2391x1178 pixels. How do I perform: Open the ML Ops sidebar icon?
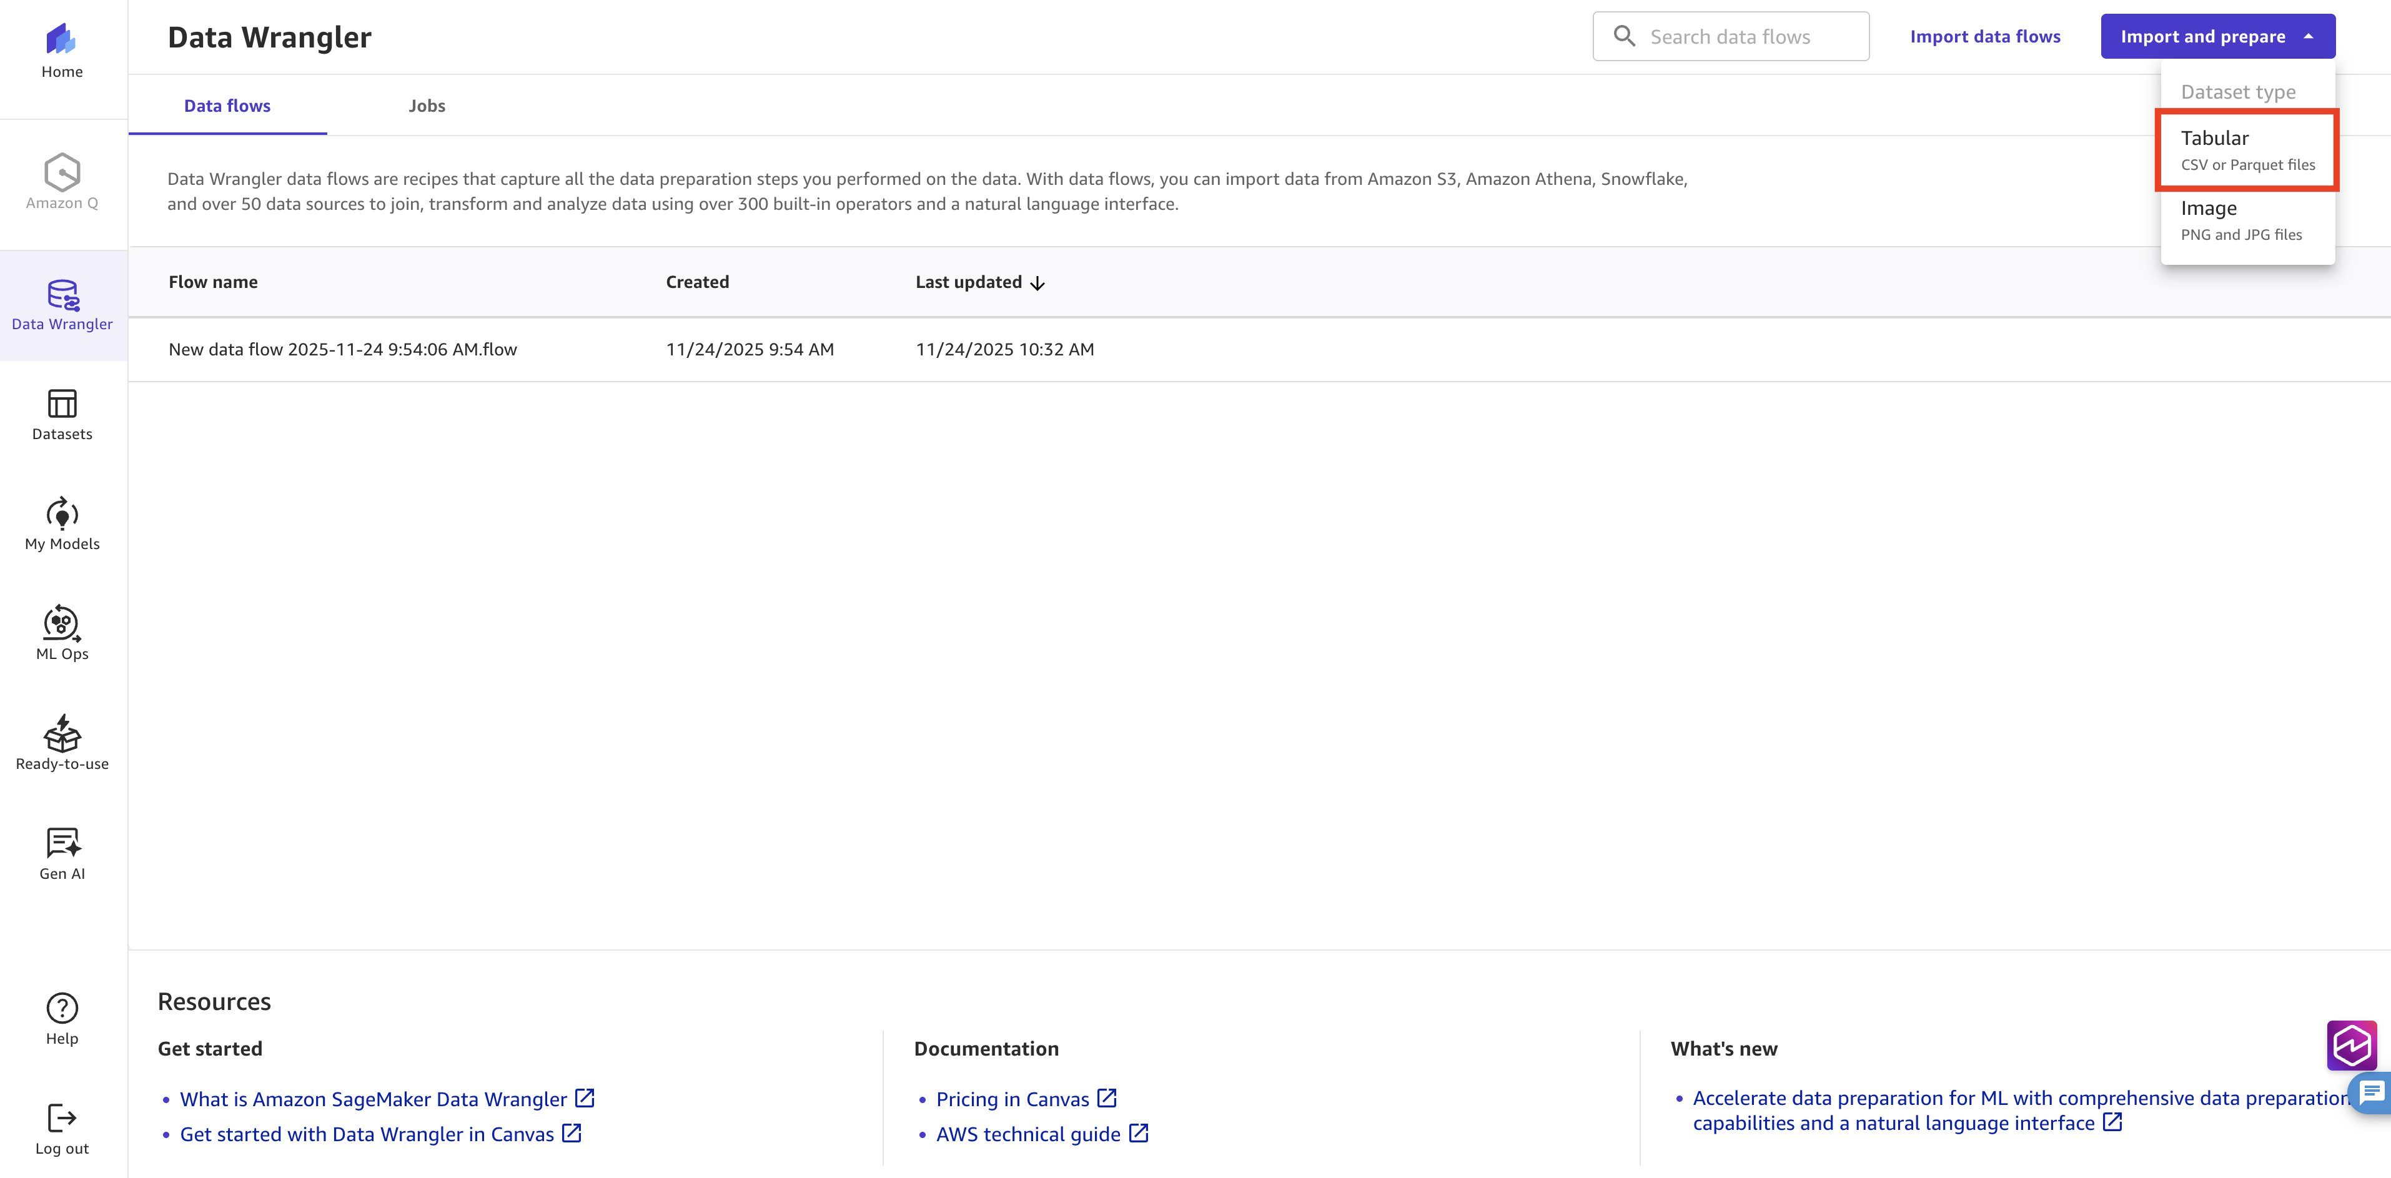tap(62, 623)
